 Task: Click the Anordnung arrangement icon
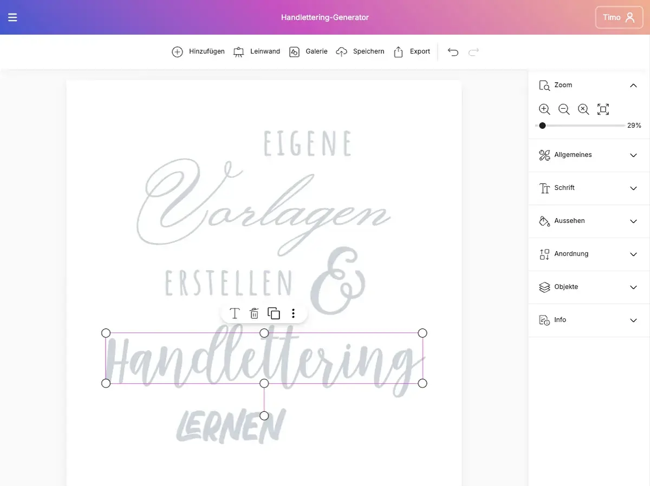click(544, 254)
